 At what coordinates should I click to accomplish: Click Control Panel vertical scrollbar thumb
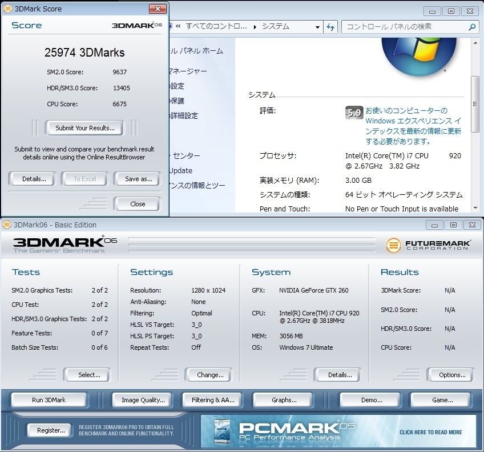475,104
